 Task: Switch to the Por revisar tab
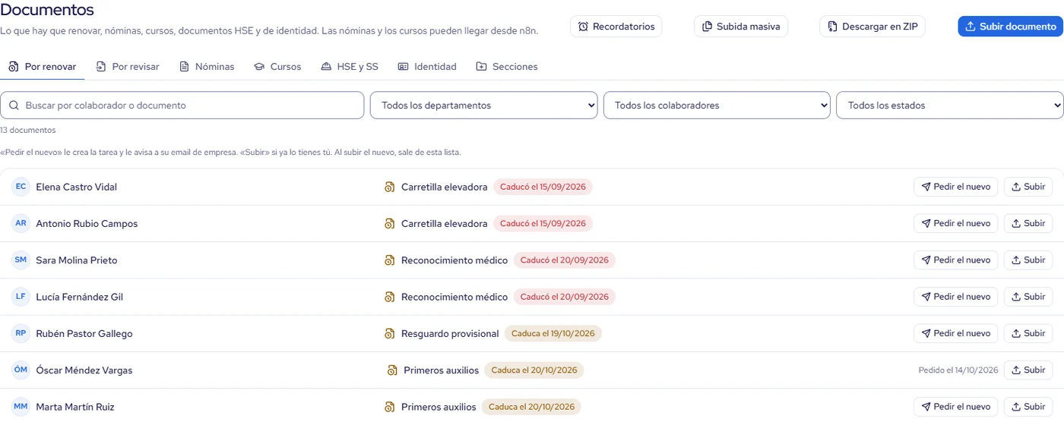point(128,67)
